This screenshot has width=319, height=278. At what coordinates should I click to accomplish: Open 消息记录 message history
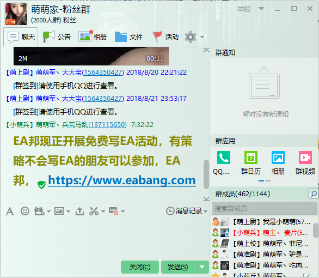point(184,211)
